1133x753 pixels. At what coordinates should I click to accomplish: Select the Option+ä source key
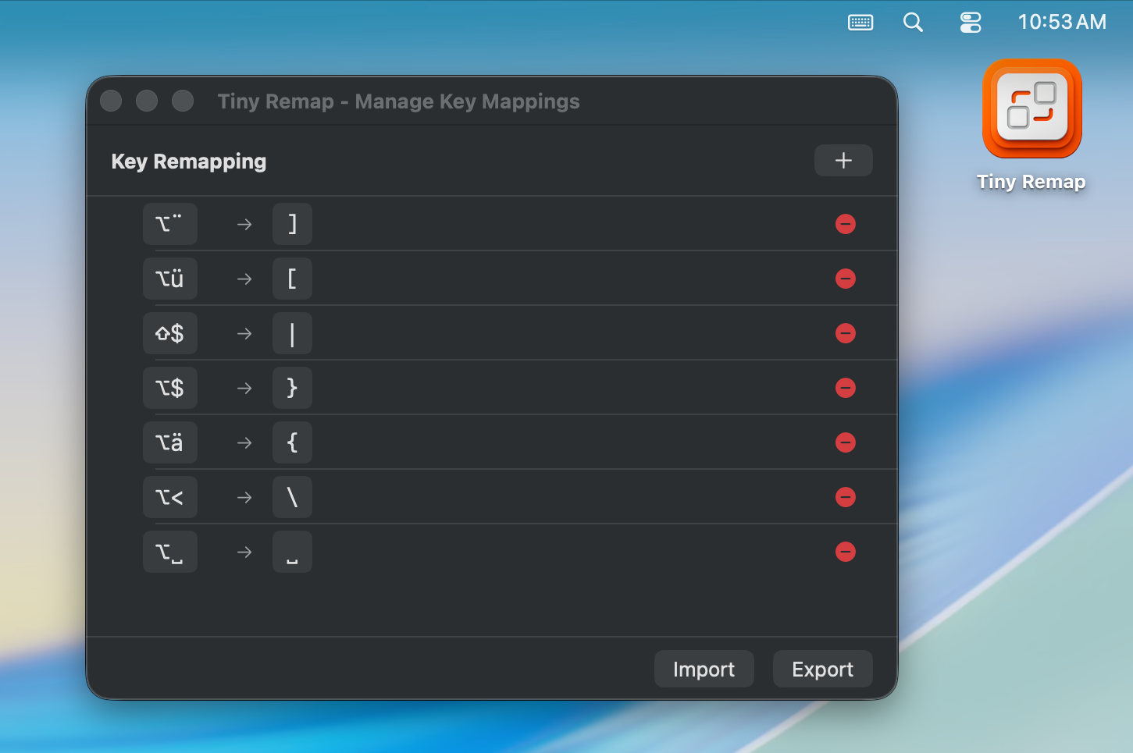pos(170,442)
